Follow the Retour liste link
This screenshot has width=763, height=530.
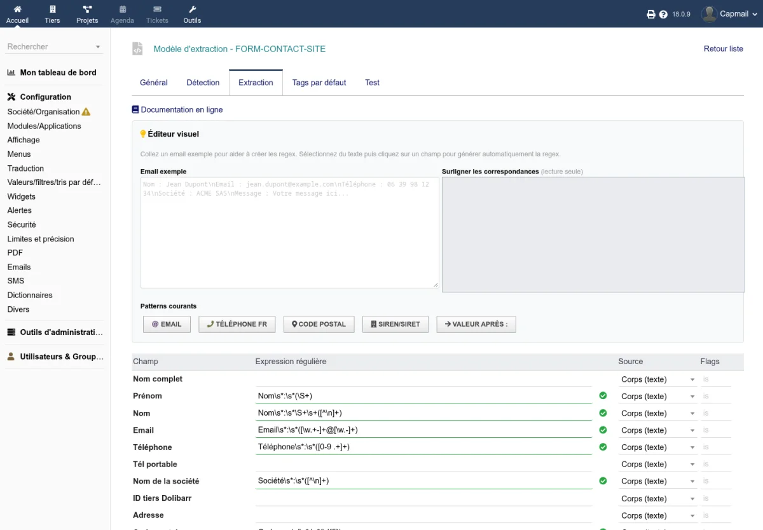click(x=724, y=49)
